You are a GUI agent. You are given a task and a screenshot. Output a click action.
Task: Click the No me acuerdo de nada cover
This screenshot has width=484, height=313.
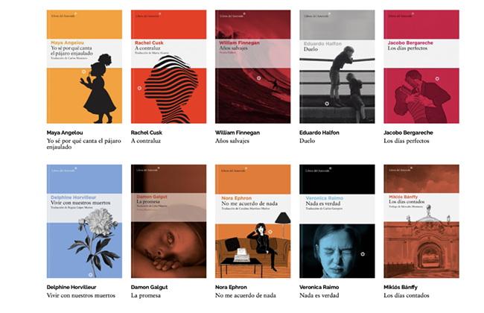coord(253,221)
